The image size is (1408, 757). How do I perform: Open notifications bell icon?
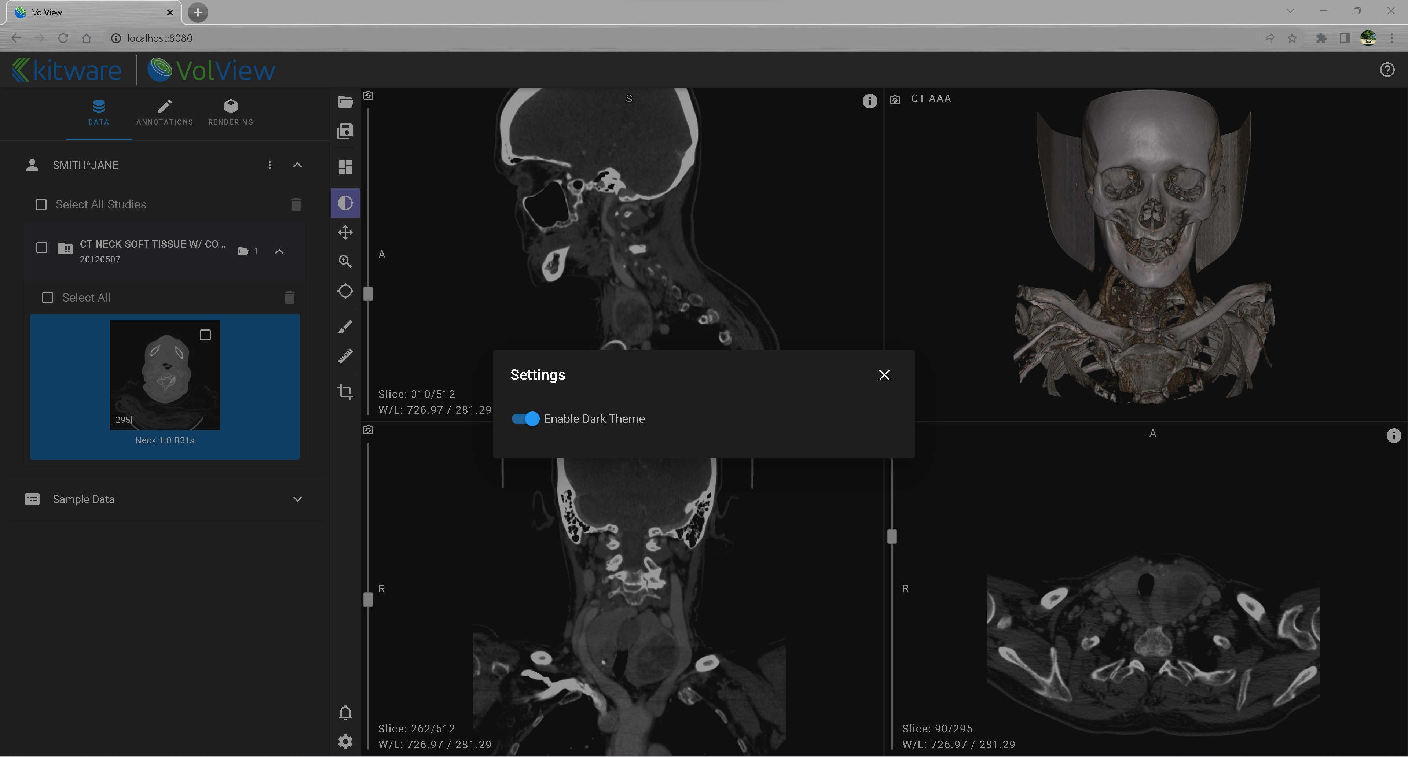[345, 713]
